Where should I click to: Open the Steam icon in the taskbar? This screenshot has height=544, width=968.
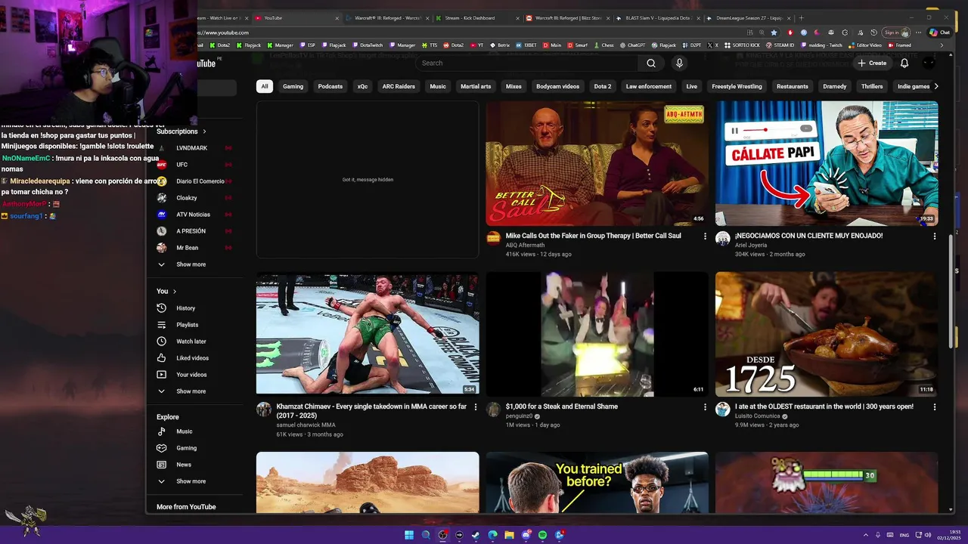click(x=476, y=535)
